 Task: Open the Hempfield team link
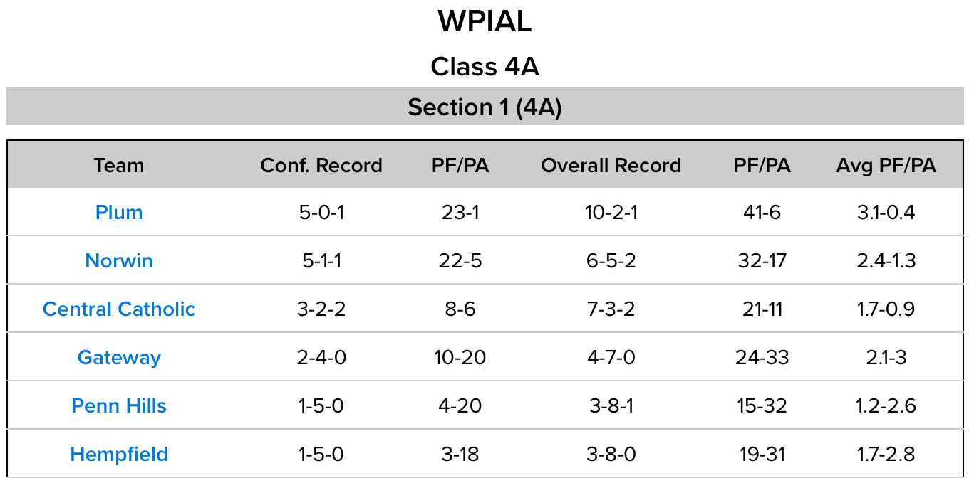119,455
